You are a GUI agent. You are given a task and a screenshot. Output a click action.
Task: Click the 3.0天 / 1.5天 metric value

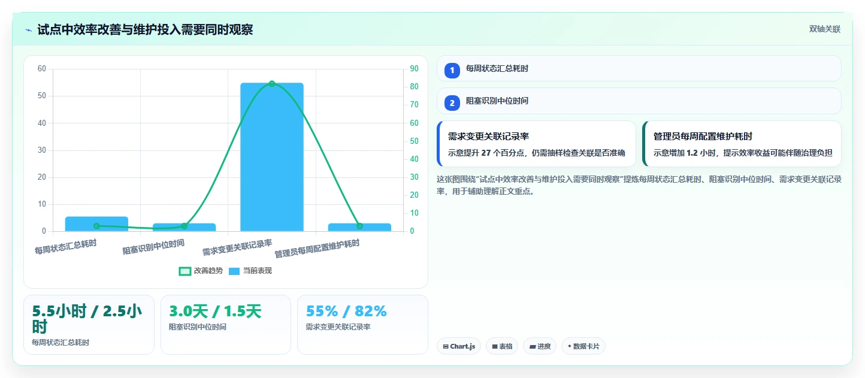tap(215, 312)
